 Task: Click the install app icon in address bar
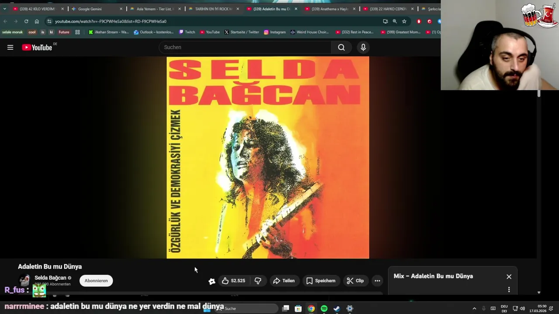385,21
